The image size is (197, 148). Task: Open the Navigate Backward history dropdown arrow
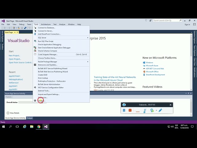[x=7, y=28]
